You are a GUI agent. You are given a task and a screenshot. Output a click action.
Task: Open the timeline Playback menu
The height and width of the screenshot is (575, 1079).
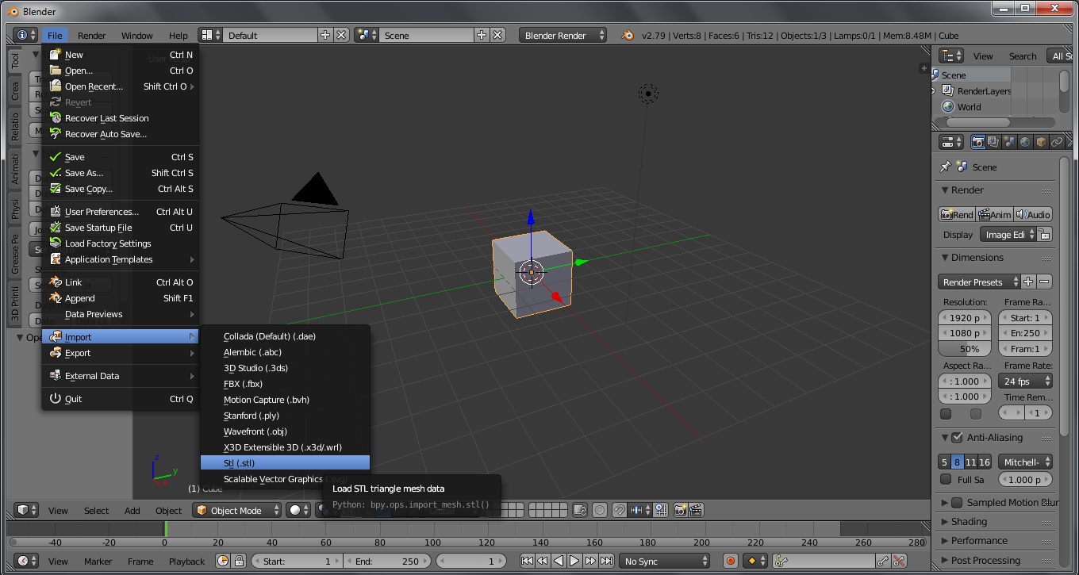[x=186, y=561]
